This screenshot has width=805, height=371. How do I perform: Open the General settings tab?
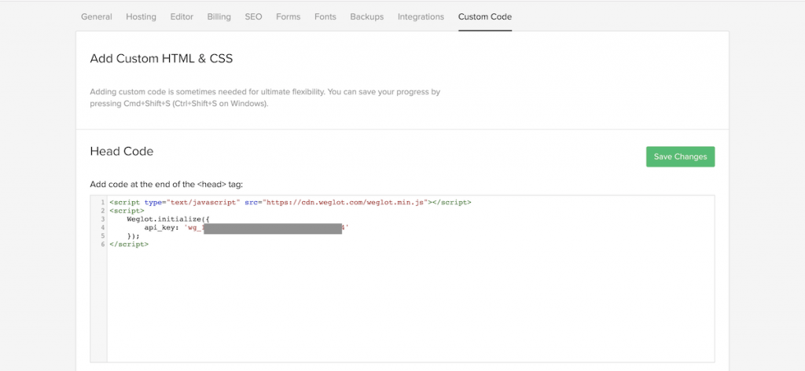[x=97, y=17]
